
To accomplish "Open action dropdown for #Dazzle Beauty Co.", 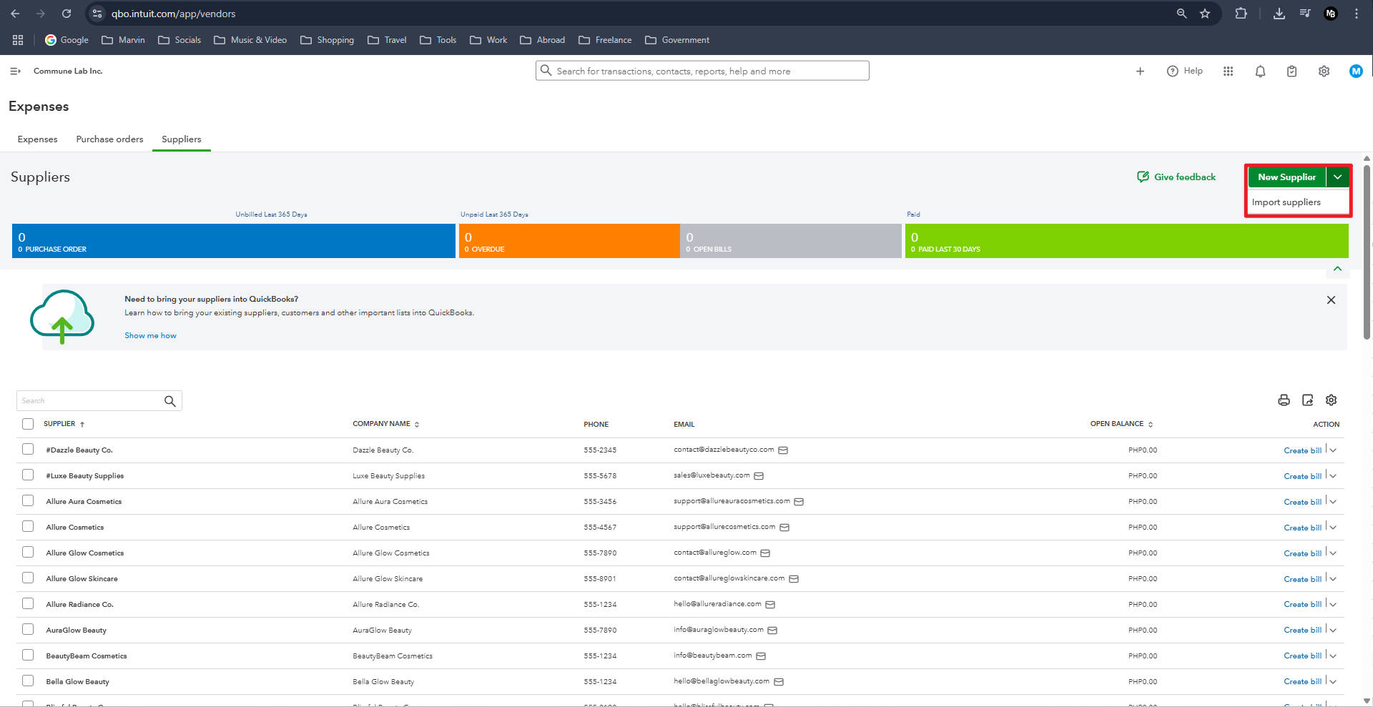I will tap(1333, 450).
